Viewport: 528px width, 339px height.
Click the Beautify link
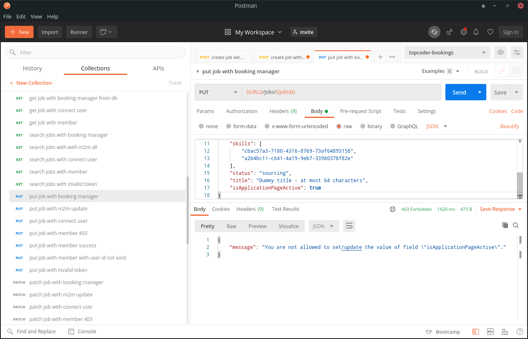pos(509,127)
